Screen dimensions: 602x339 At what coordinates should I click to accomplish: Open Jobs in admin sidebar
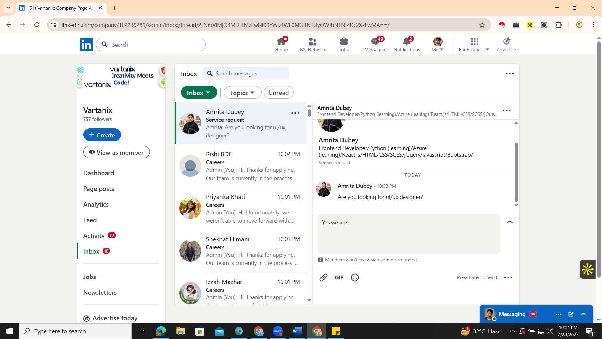pyautogui.click(x=90, y=277)
